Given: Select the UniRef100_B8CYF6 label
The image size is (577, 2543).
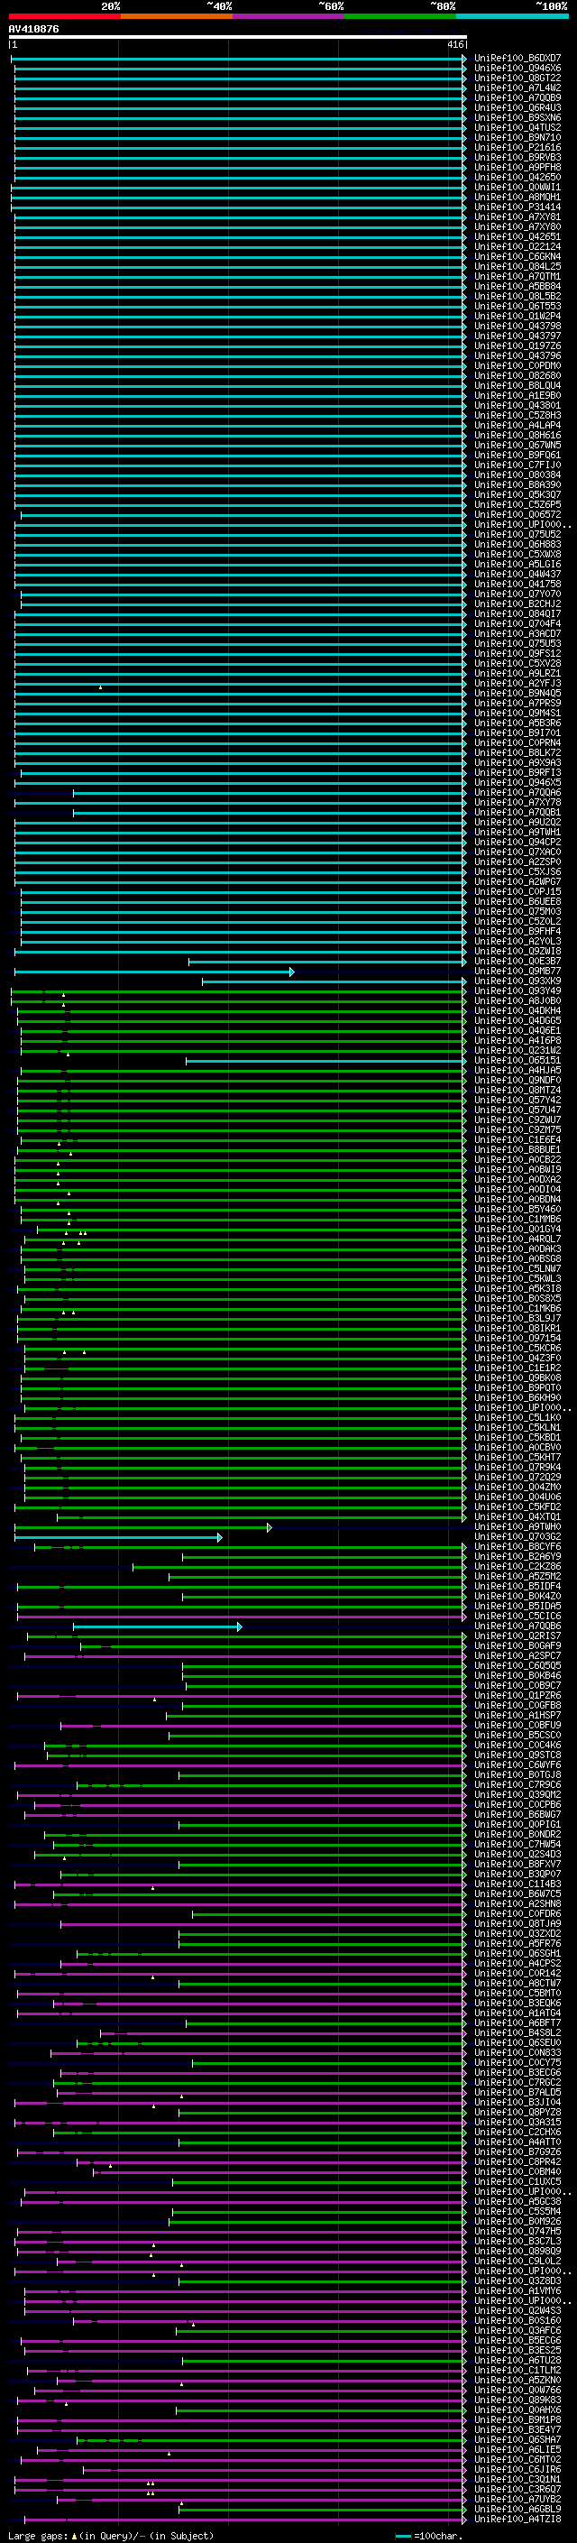Looking at the screenshot, I should pyautogui.click(x=517, y=1546).
